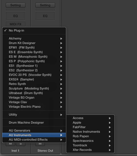Mute the Inst 1 channel strip
137x156 pixels.
pyautogui.click(x=10, y=144)
